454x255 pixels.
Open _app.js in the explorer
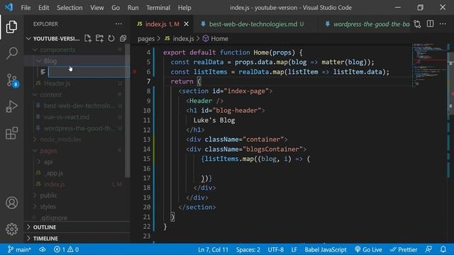(x=54, y=173)
